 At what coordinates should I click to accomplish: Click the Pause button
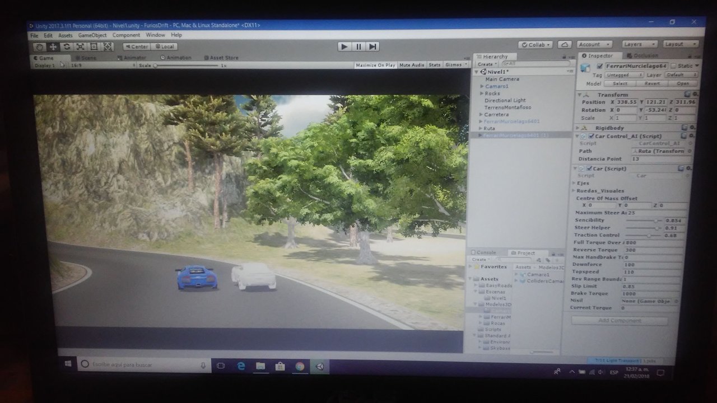pyautogui.click(x=358, y=46)
